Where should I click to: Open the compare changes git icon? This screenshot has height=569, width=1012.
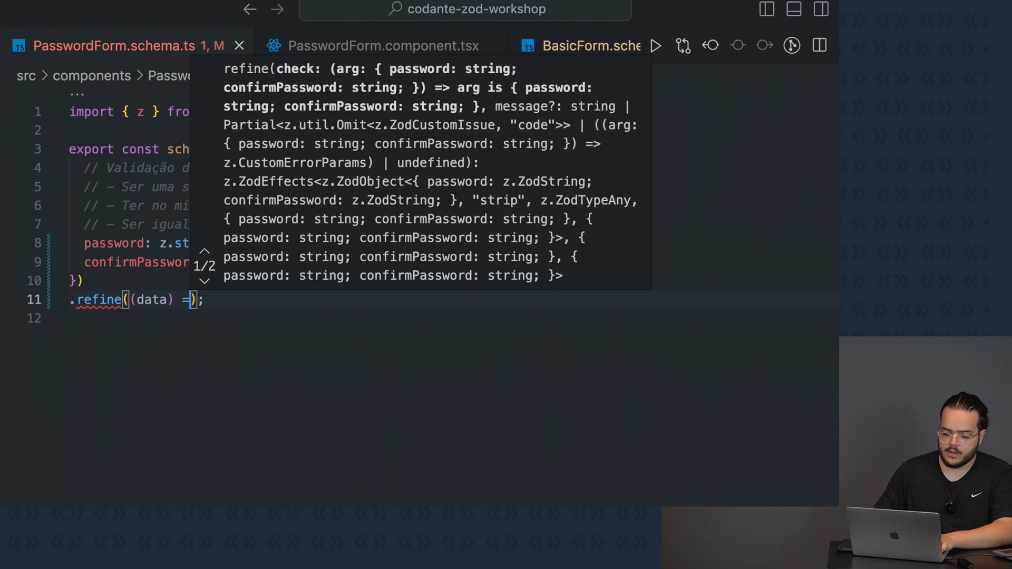point(683,46)
